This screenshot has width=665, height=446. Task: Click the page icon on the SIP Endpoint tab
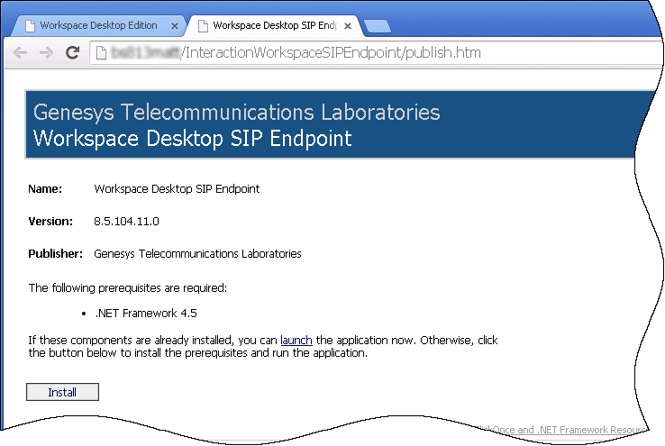click(x=203, y=26)
